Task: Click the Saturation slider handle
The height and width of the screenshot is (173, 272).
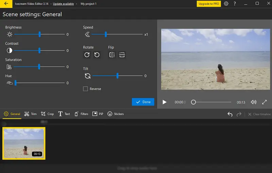Action: click(x=39, y=66)
